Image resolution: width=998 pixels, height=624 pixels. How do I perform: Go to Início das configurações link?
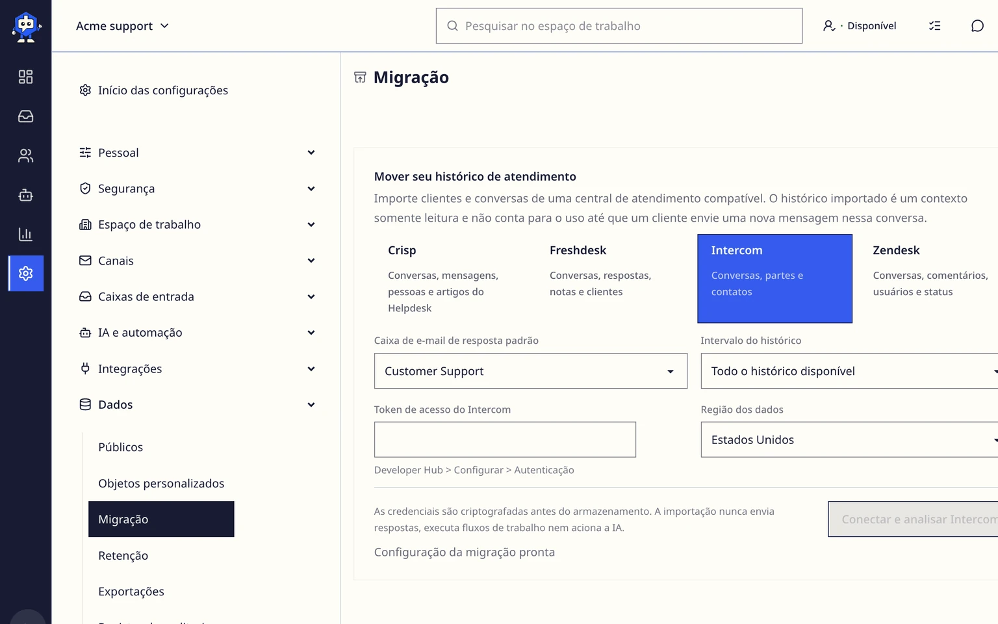pos(153,90)
